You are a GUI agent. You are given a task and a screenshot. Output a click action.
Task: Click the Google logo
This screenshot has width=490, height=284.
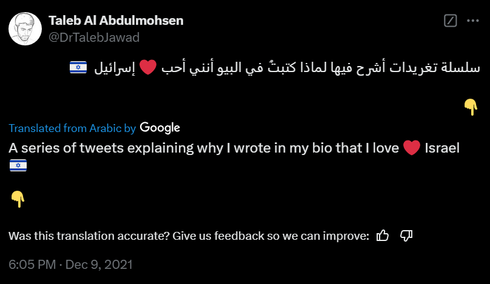coord(160,128)
